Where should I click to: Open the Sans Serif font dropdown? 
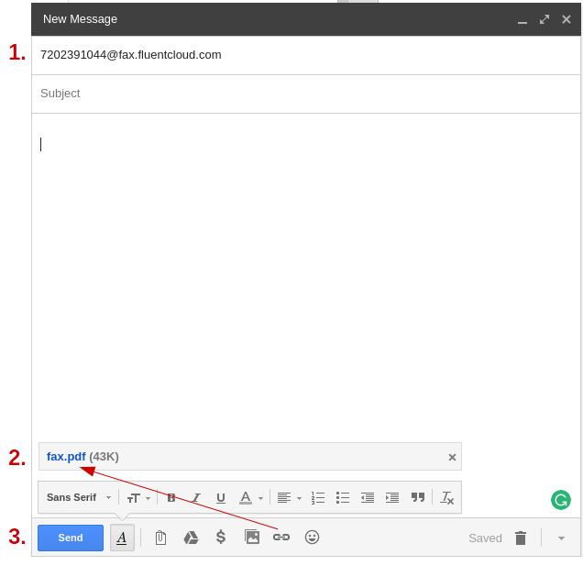point(79,498)
